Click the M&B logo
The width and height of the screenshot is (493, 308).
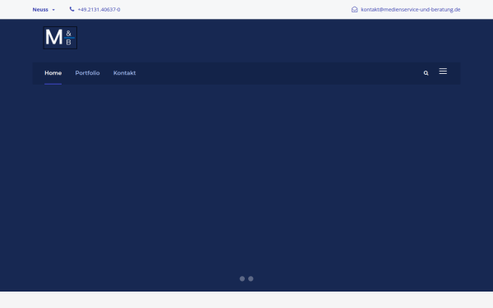point(60,38)
